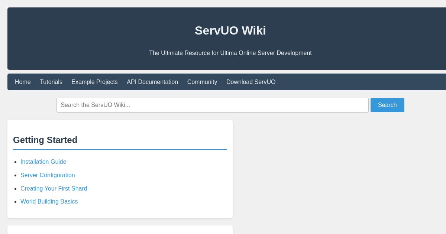The height and width of the screenshot is (234, 446).
Task: Visit the Community page
Action: pos(202,82)
